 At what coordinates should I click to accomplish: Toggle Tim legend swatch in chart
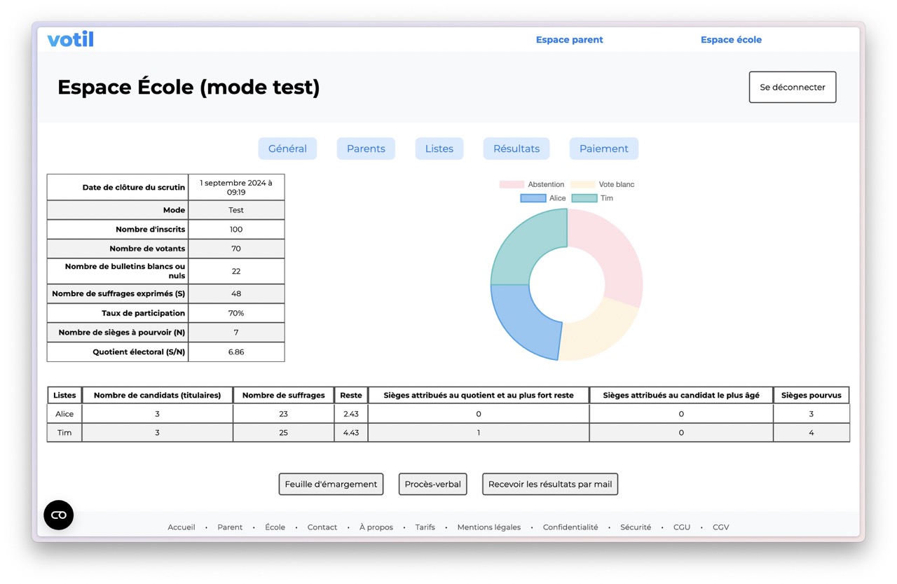point(584,198)
